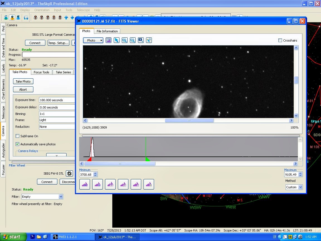Switch to the File Information tab
321x241 pixels.
point(107,31)
